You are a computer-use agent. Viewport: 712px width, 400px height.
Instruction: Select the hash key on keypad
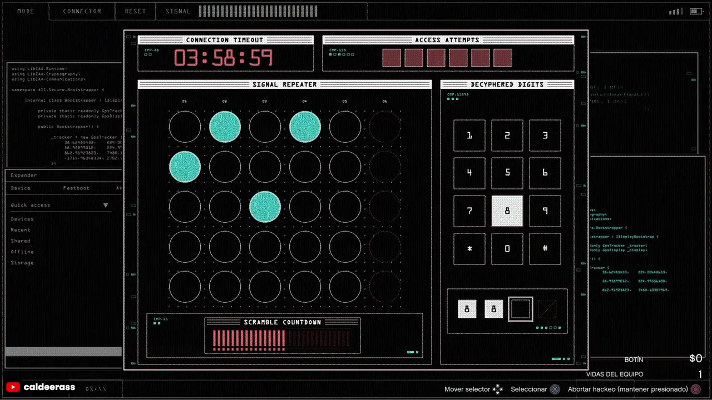coord(545,249)
